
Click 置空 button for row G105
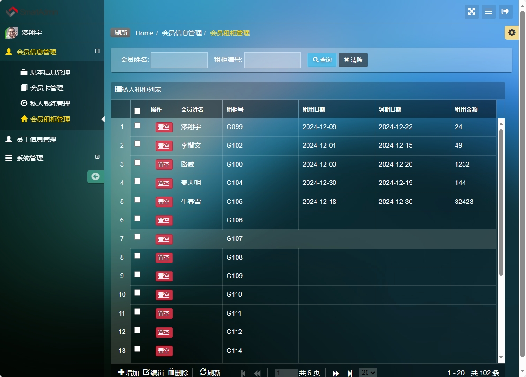[164, 202]
